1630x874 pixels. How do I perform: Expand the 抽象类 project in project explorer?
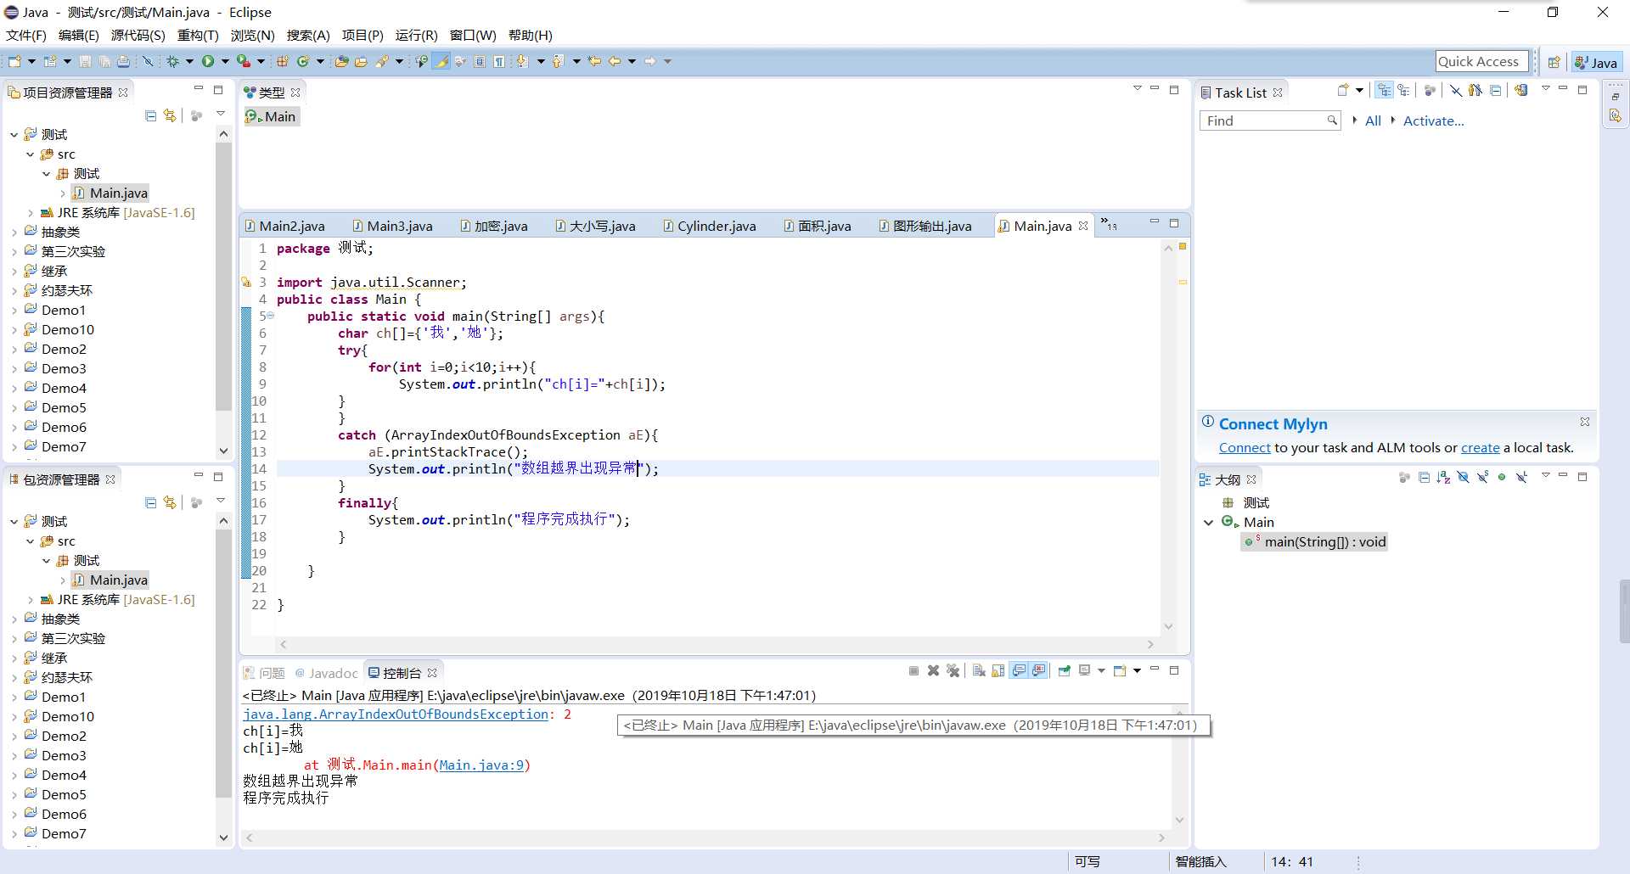coord(14,233)
